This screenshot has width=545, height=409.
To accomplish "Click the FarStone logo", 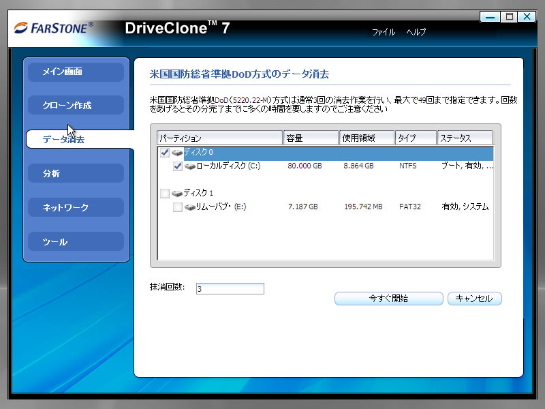I will [x=54, y=28].
